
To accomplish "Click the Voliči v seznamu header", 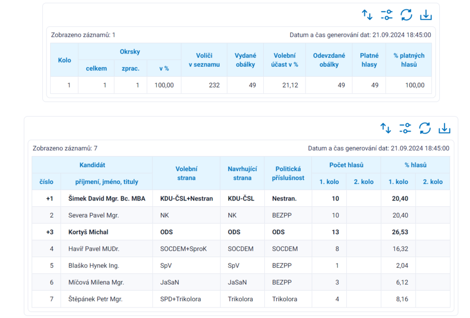I will (204, 60).
